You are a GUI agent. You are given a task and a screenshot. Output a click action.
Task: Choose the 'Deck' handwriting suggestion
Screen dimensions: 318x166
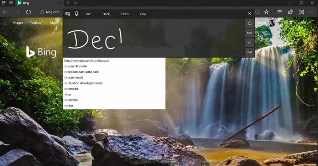click(106, 14)
